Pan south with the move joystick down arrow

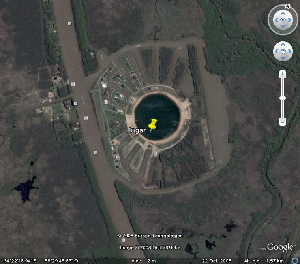coord(283,58)
